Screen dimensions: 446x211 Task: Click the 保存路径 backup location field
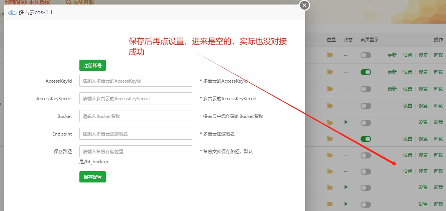click(135, 151)
